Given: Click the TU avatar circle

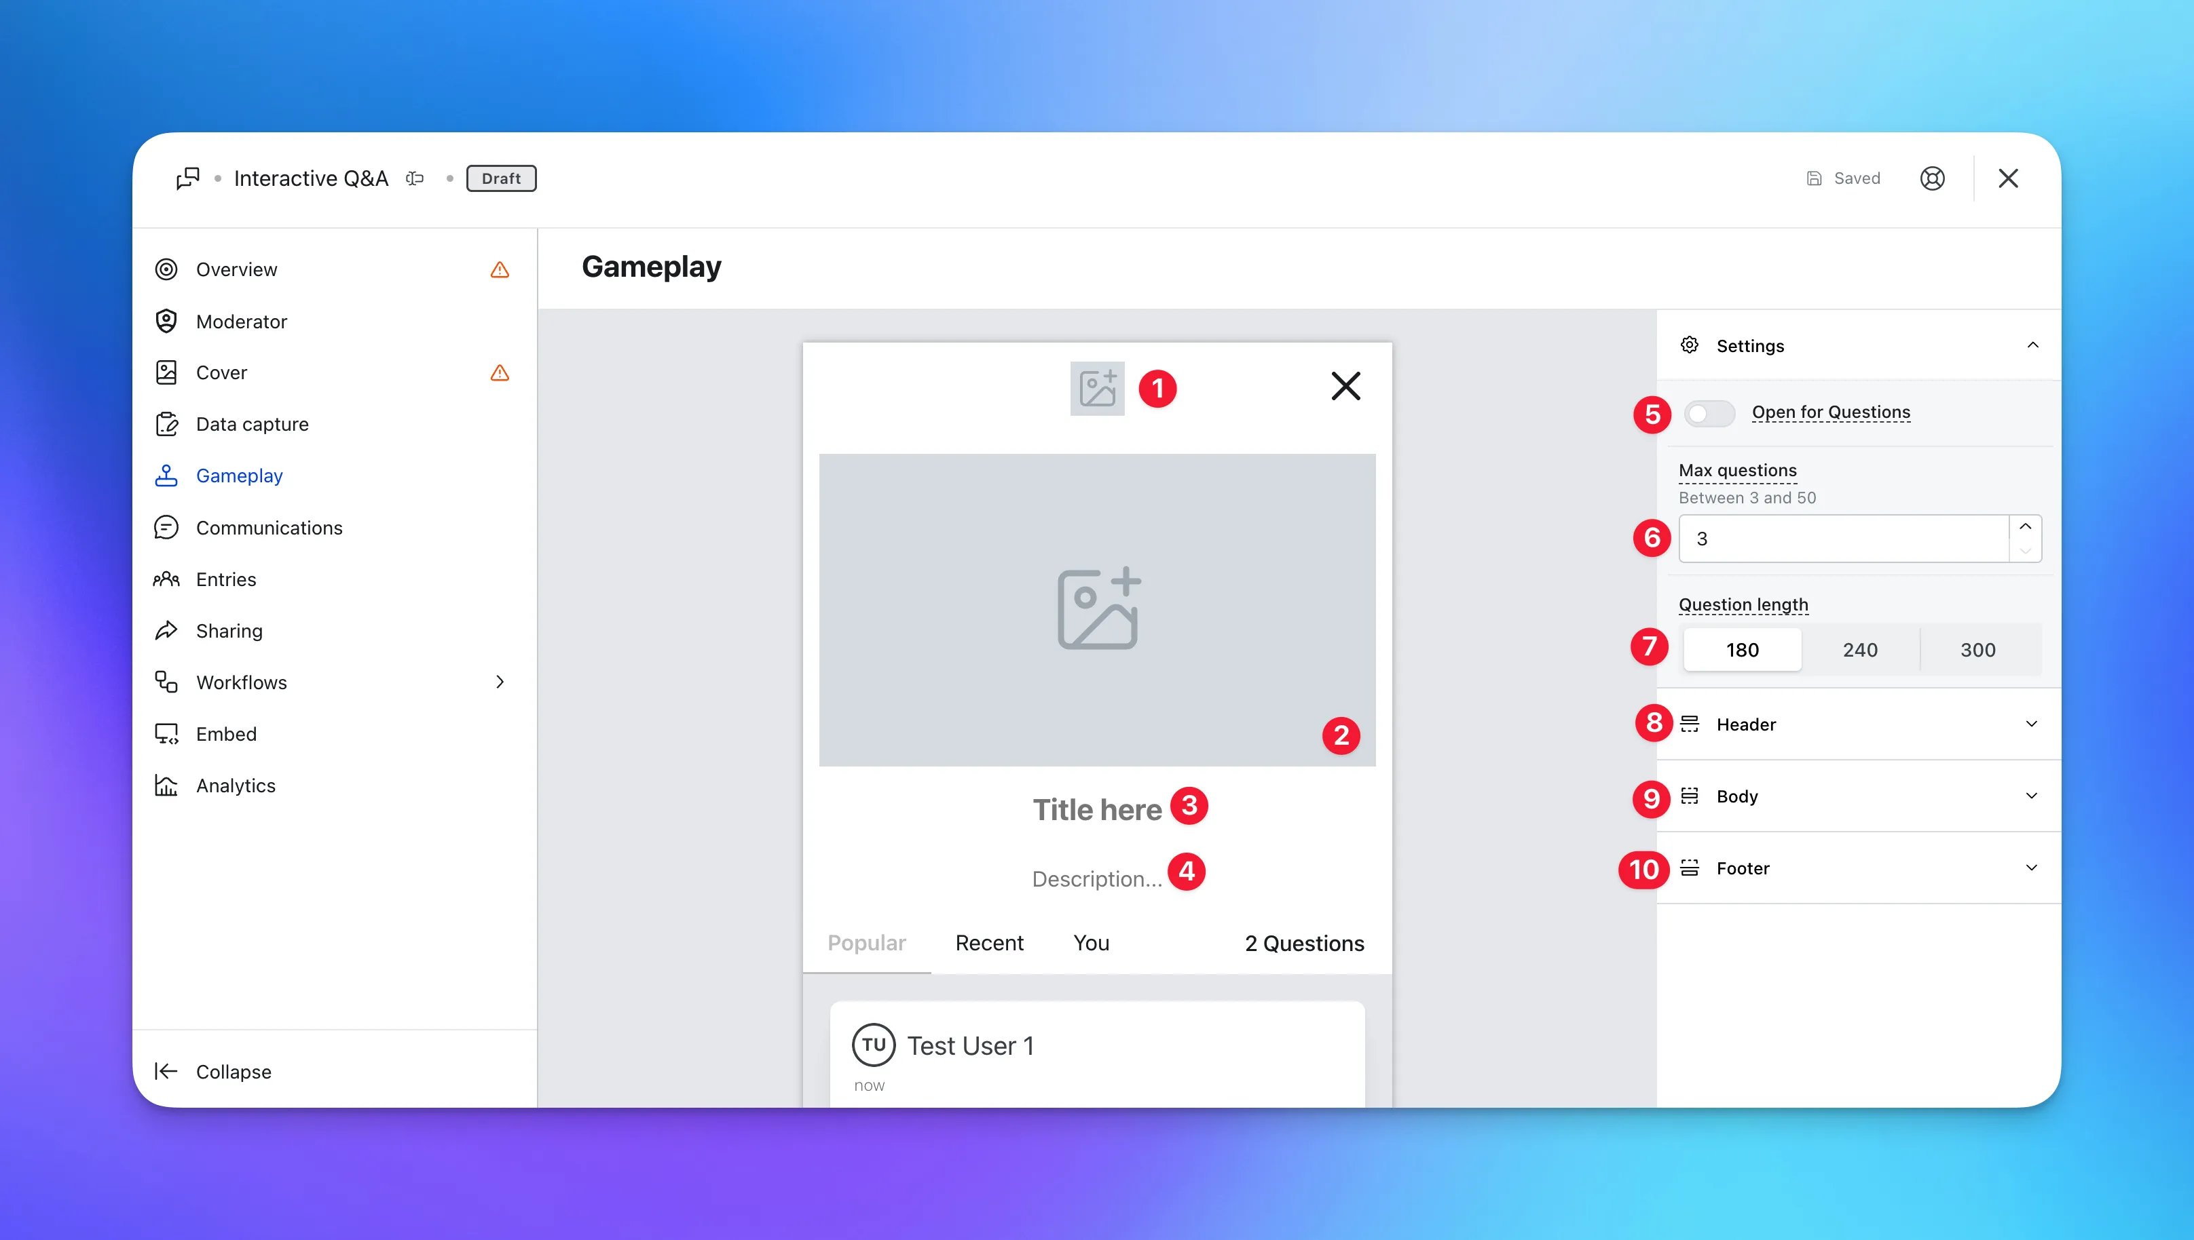Looking at the screenshot, I should tap(874, 1045).
